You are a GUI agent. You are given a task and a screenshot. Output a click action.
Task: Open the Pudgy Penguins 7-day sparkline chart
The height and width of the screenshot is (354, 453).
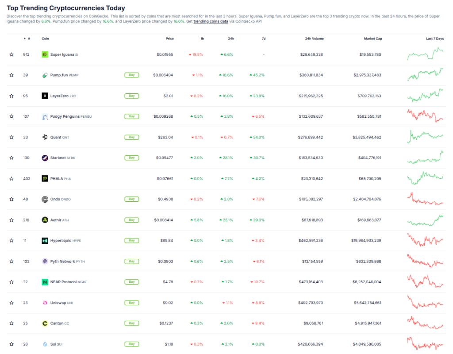pos(425,115)
